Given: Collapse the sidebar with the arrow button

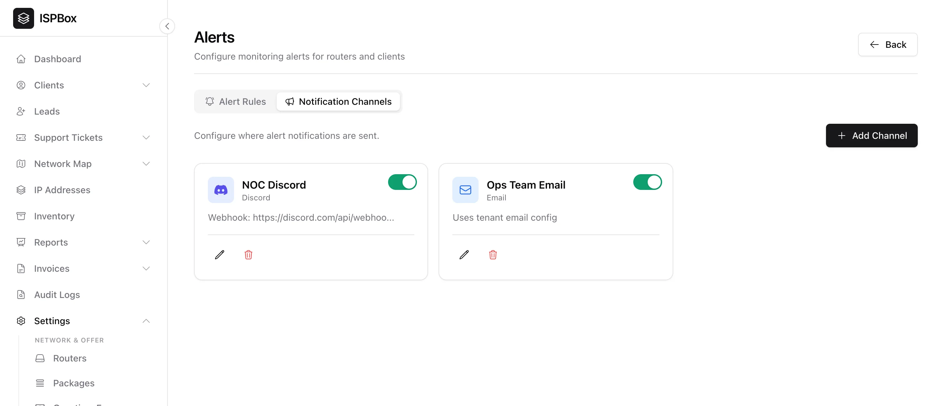Looking at the screenshot, I should pyautogui.click(x=167, y=26).
